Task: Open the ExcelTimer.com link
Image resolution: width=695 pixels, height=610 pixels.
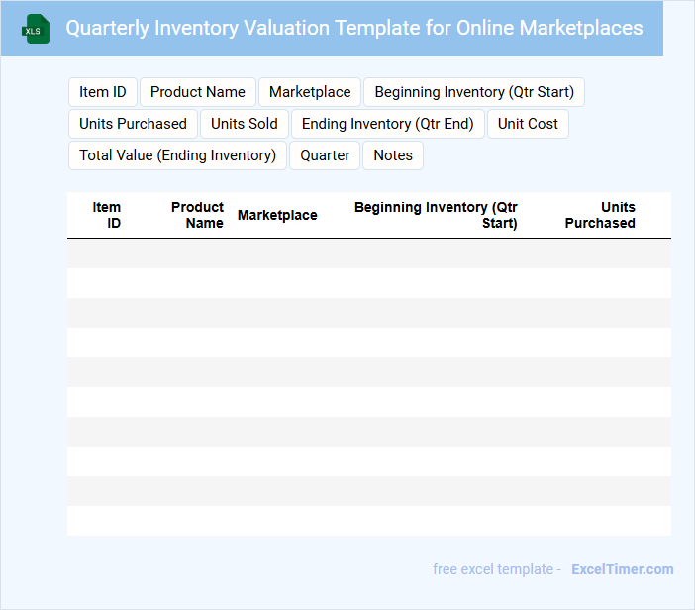Action: coord(623,569)
